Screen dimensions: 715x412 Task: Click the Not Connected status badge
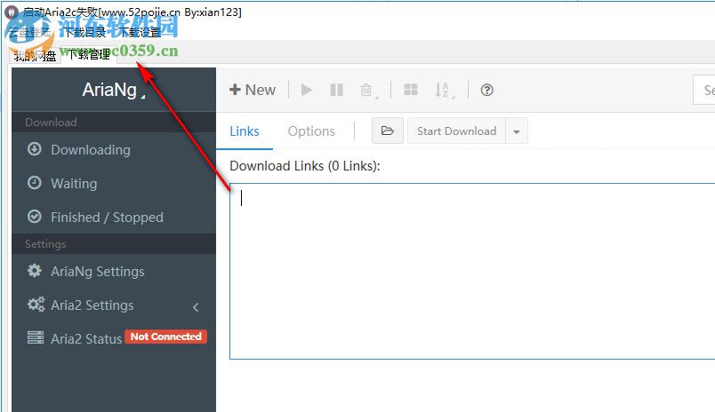pos(166,337)
